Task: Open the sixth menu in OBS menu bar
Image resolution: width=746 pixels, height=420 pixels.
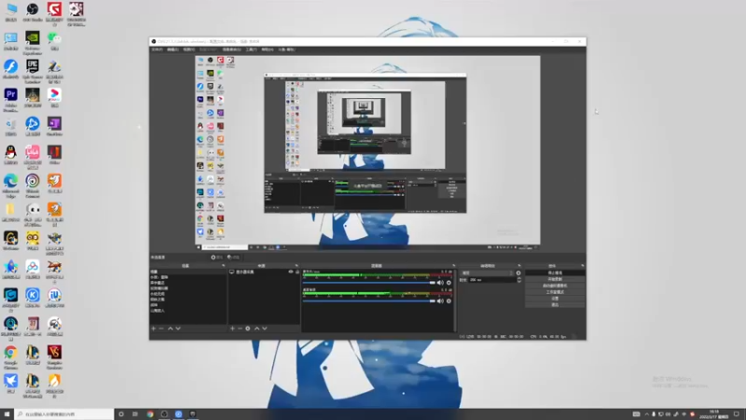Action: (x=251, y=49)
